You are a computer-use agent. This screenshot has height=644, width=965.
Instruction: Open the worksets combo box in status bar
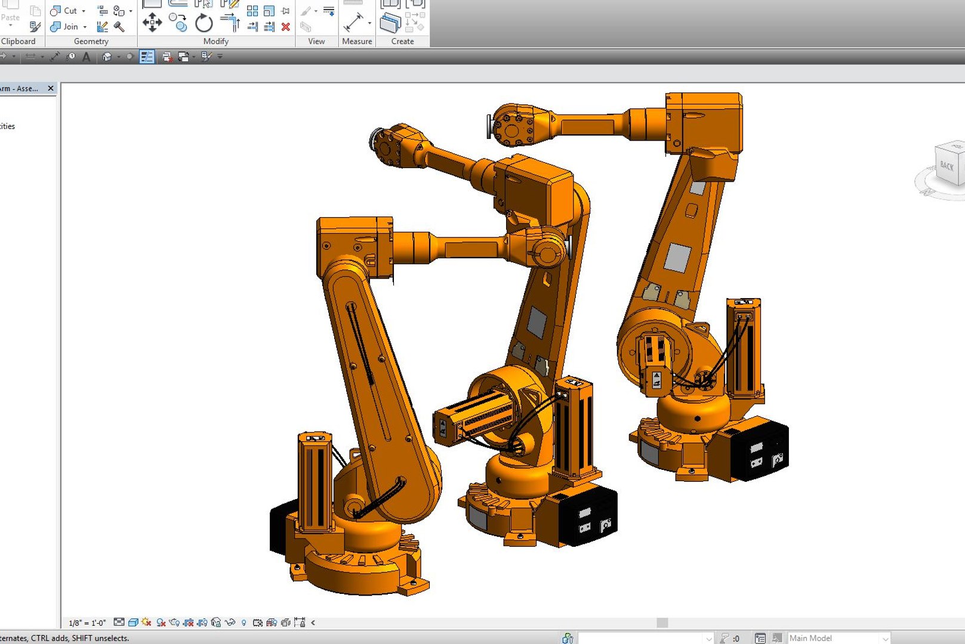coord(646,638)
